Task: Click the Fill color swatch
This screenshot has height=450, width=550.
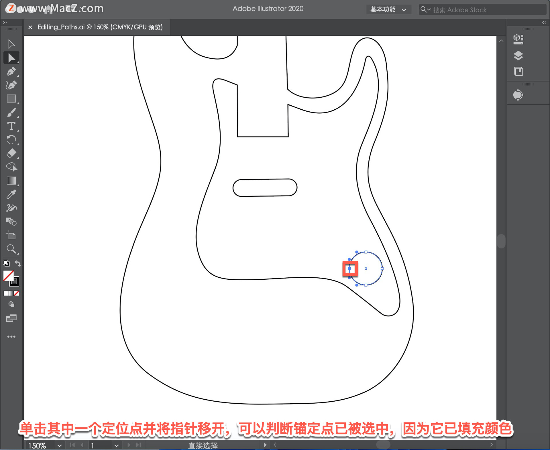Action: coord(8,276)
